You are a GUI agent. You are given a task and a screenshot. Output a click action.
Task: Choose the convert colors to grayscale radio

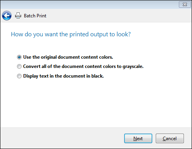pos(19,66)
